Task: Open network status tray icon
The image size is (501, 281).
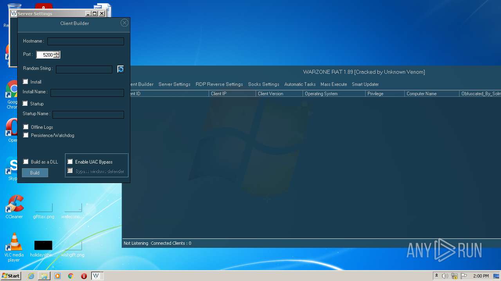Action: click(454, 276)
